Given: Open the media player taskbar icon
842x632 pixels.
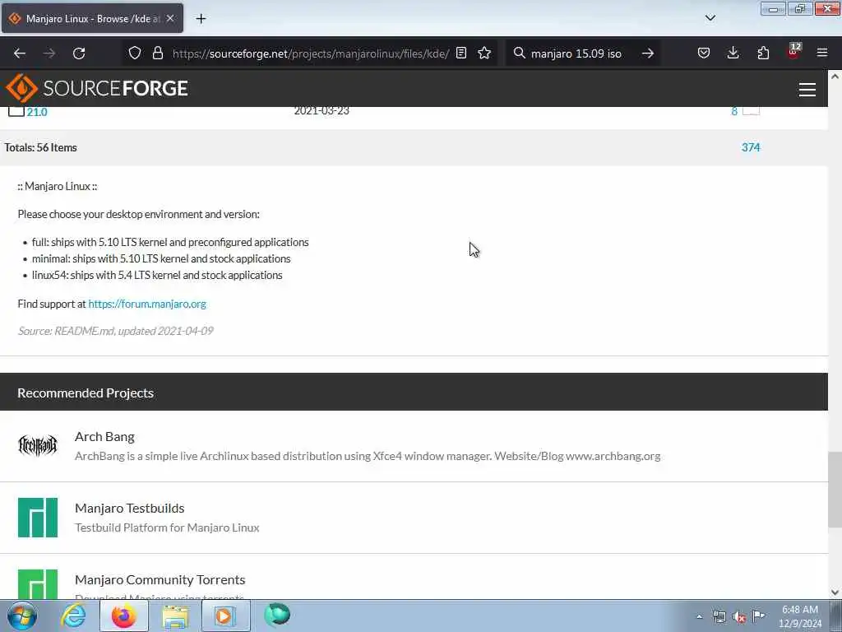Looking at the screenshot, I should 225,616.
